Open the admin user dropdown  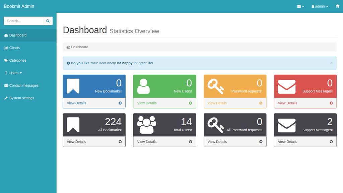320,6
